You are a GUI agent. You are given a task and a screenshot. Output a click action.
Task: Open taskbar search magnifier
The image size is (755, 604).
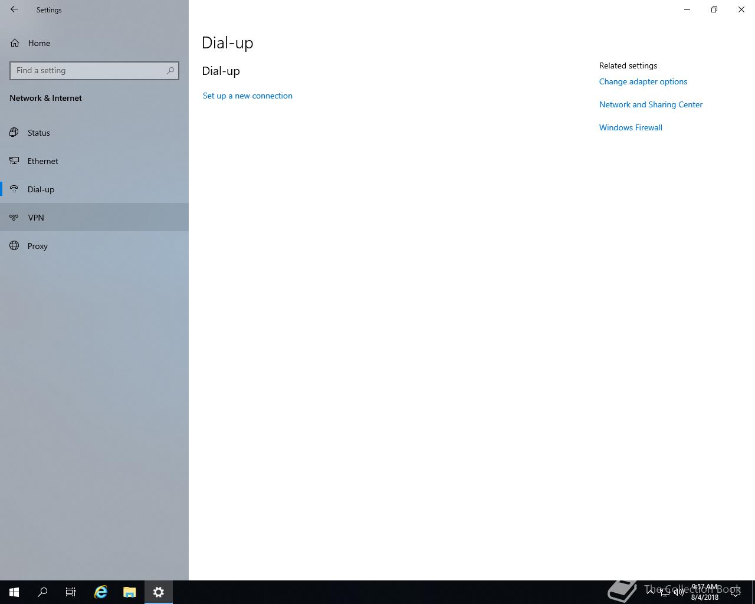[x=42, y=592]
